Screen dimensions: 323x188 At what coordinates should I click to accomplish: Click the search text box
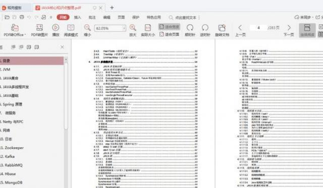click(x=184, y=18)
